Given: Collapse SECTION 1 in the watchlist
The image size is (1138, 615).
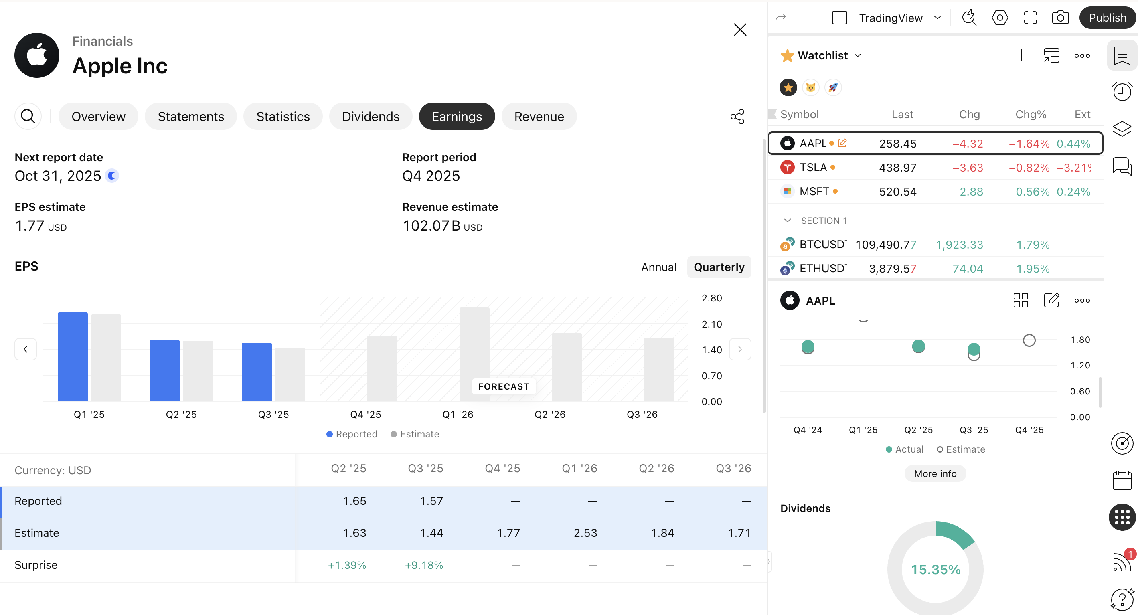Looking at the screenshot, I should (x=787, y=220).
